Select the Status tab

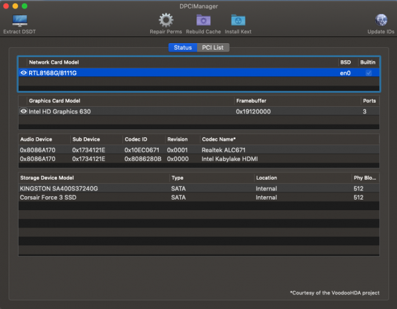pyautogui.click(x=183, y=48)
